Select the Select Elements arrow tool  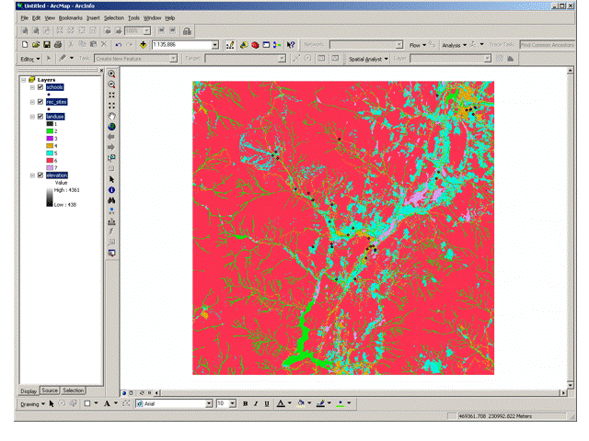pos(111,179)
